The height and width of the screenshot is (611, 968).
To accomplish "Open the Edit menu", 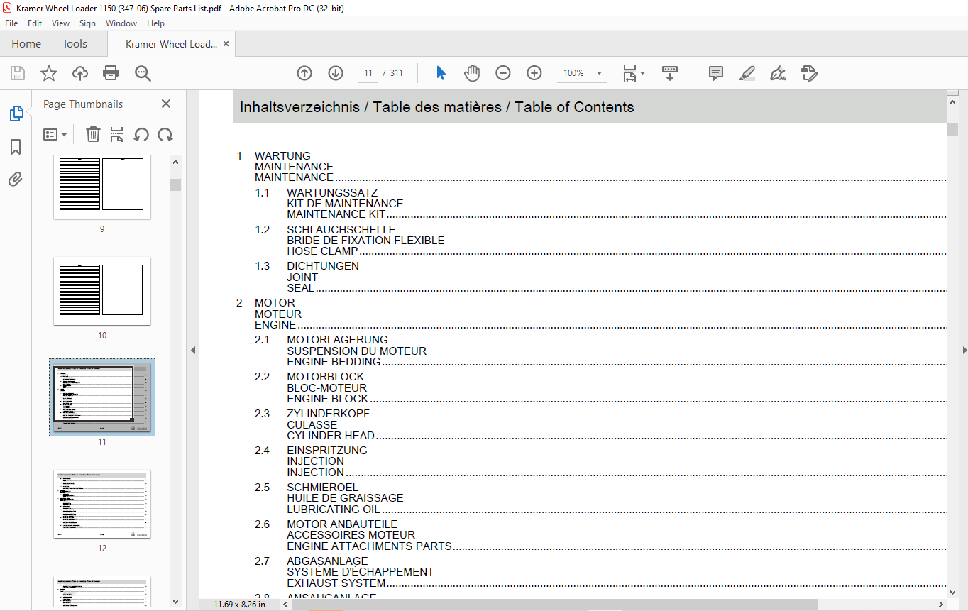I will pyautogui.click(x=35, y=23).
